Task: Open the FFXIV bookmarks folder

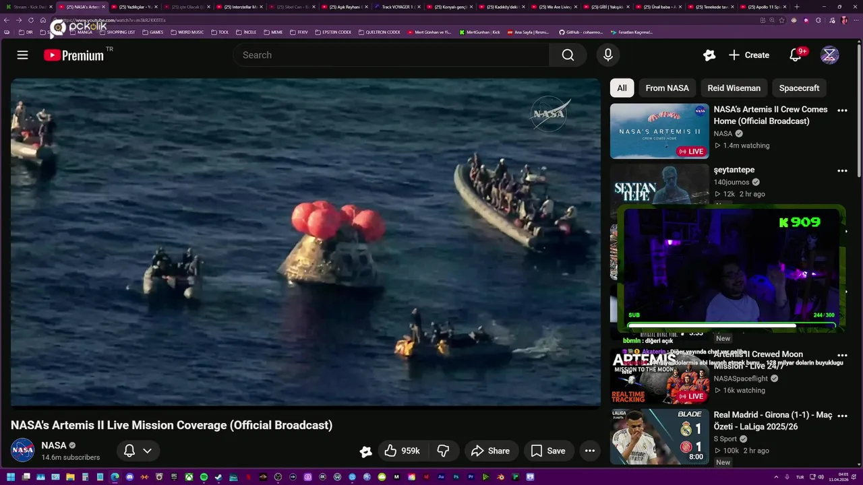Action: pyautogui.click(x=297, y=32)
